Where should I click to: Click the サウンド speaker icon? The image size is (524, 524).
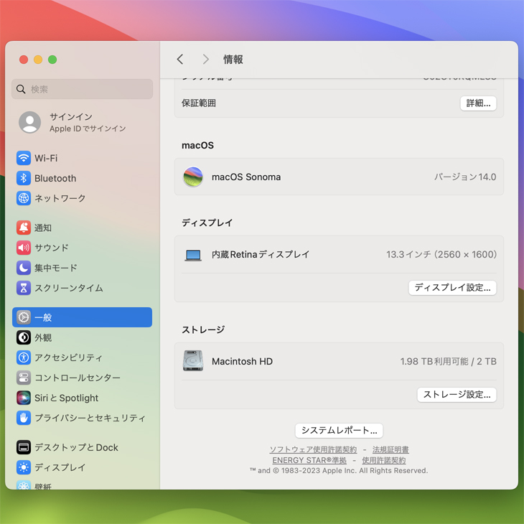point(24,248)
